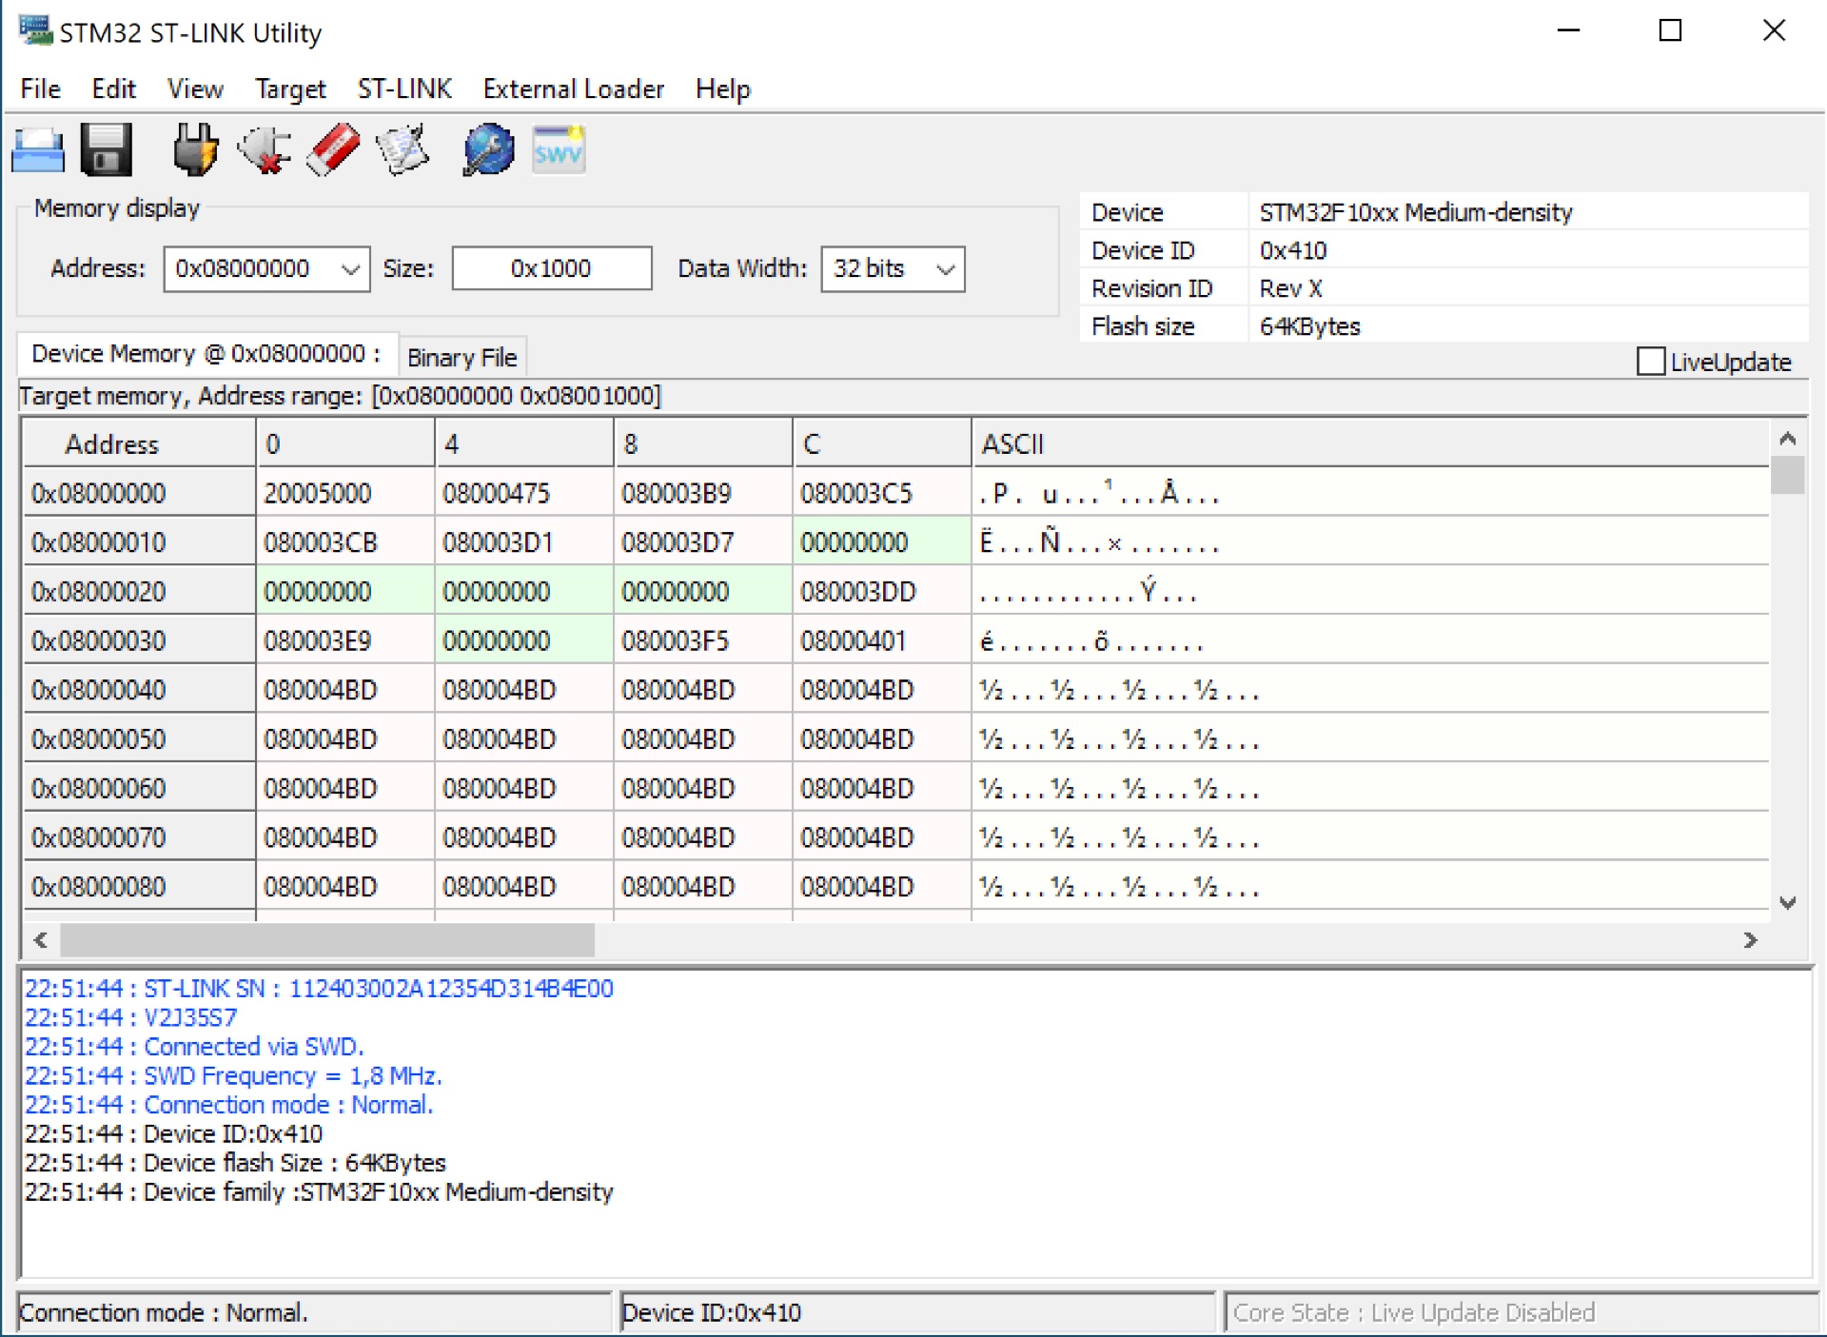
Task: Enable the LiveUpdate checkbox
Action: pos(1650,362)
